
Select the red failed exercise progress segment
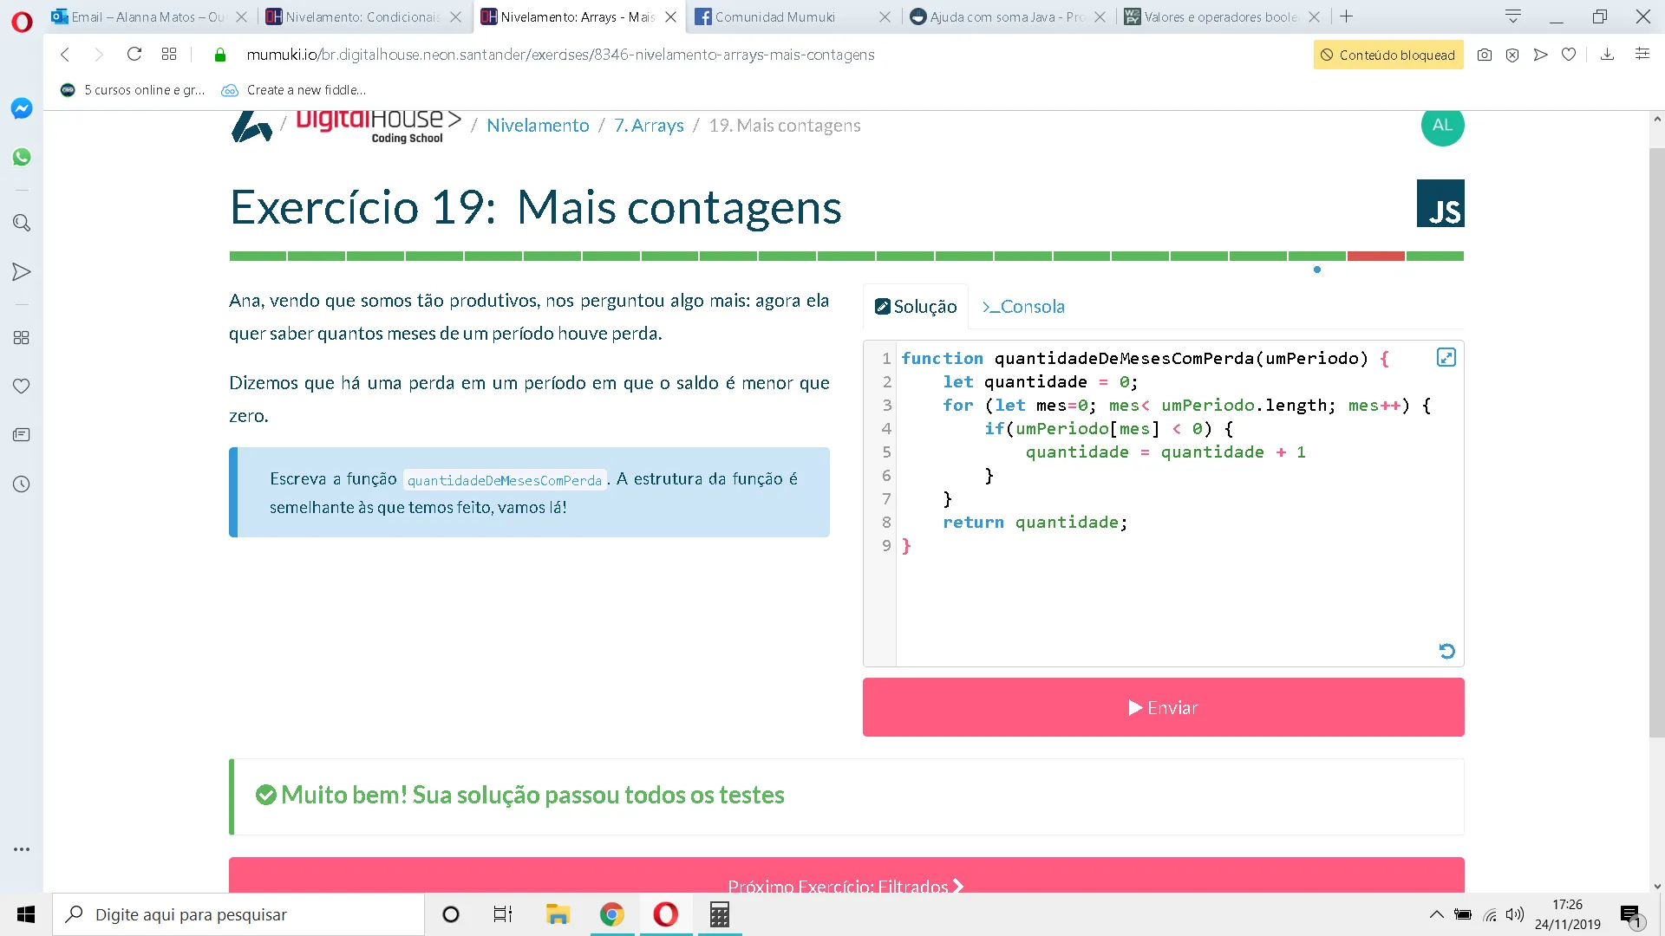coord(1375,257)
